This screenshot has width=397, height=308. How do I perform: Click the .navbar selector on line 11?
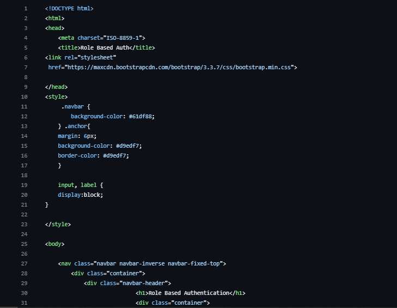click(72, 107)
